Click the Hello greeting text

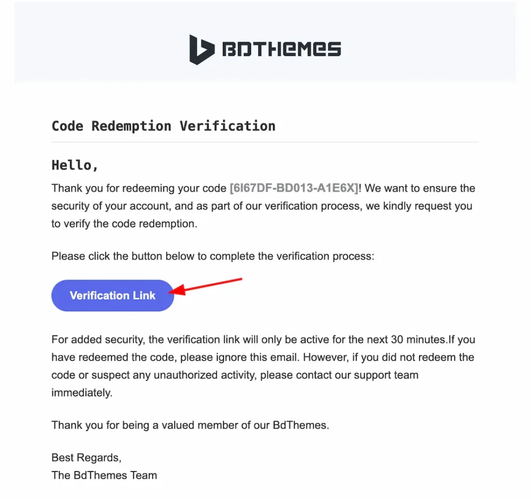click(75, 165)
